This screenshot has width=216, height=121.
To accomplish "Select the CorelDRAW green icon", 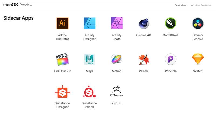I will click(x=171, y=23).
